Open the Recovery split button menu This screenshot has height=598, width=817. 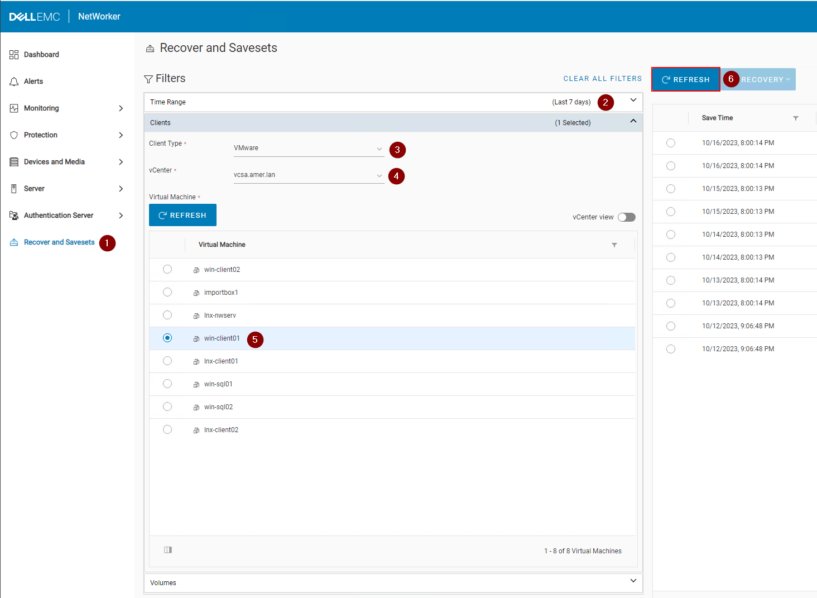pos(788,79)
